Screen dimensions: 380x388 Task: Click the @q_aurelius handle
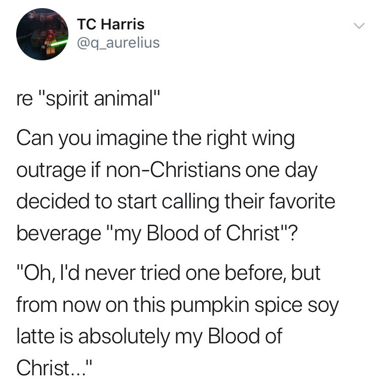118,43
